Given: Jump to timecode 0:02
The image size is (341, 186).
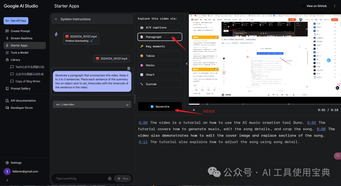Looking at the screenshot, I should 311,123.
